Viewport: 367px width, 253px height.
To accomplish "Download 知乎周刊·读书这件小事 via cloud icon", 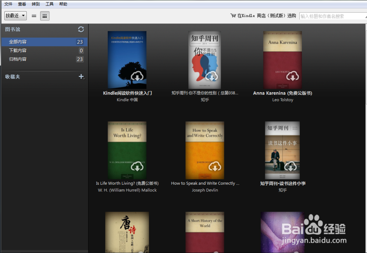I will click(290, 166).
